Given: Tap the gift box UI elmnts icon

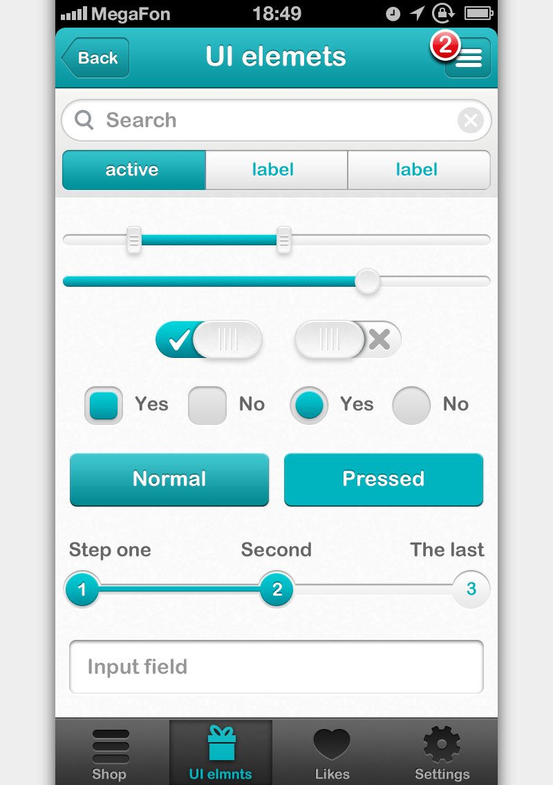Looking at the screenshot, I should (x=221, y=744).
